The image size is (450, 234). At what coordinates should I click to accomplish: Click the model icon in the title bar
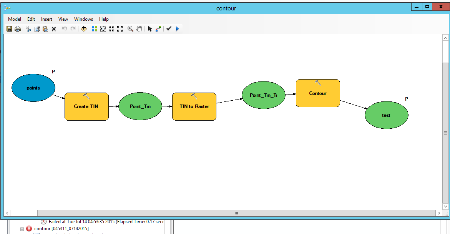point(7,8)
